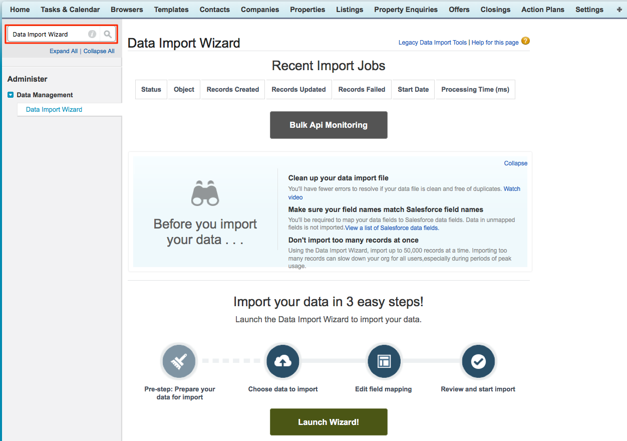Click the Pre-step broom icon
The width and height of the screenshot is (627, 441).
pyautogui.click(x=179, y=361)
